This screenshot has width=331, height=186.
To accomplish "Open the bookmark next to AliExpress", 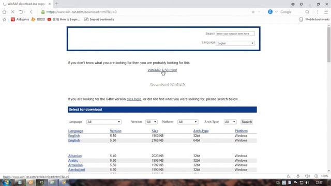I will (x=38, y=20).
